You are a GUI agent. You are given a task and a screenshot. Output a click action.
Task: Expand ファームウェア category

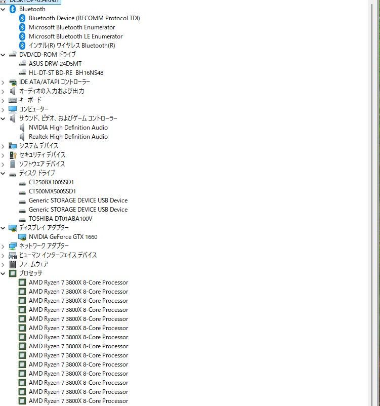coord(3,265)
